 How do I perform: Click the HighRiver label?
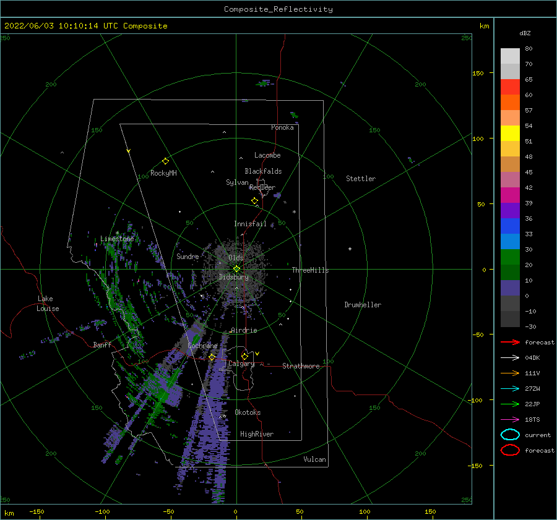pos(257,434)
